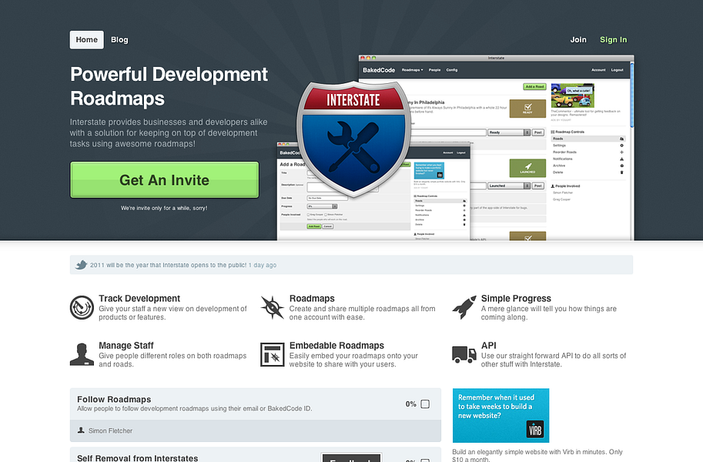Click the Twitter bird icon
Image resolution: width=703 pixels, height=462 pixels.
click(81, 265)
